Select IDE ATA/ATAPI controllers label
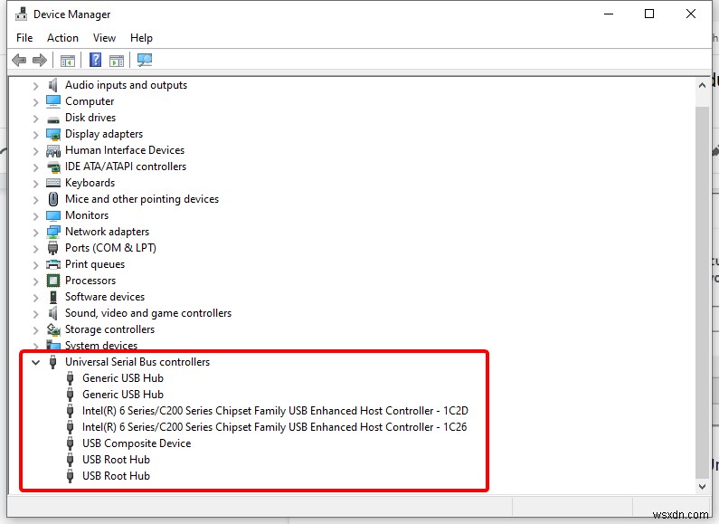 pos(126,167)
